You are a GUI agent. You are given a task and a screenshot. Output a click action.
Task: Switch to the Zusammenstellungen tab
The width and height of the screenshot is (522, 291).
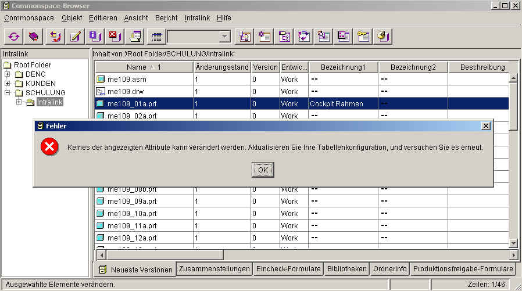coord(214,269)
